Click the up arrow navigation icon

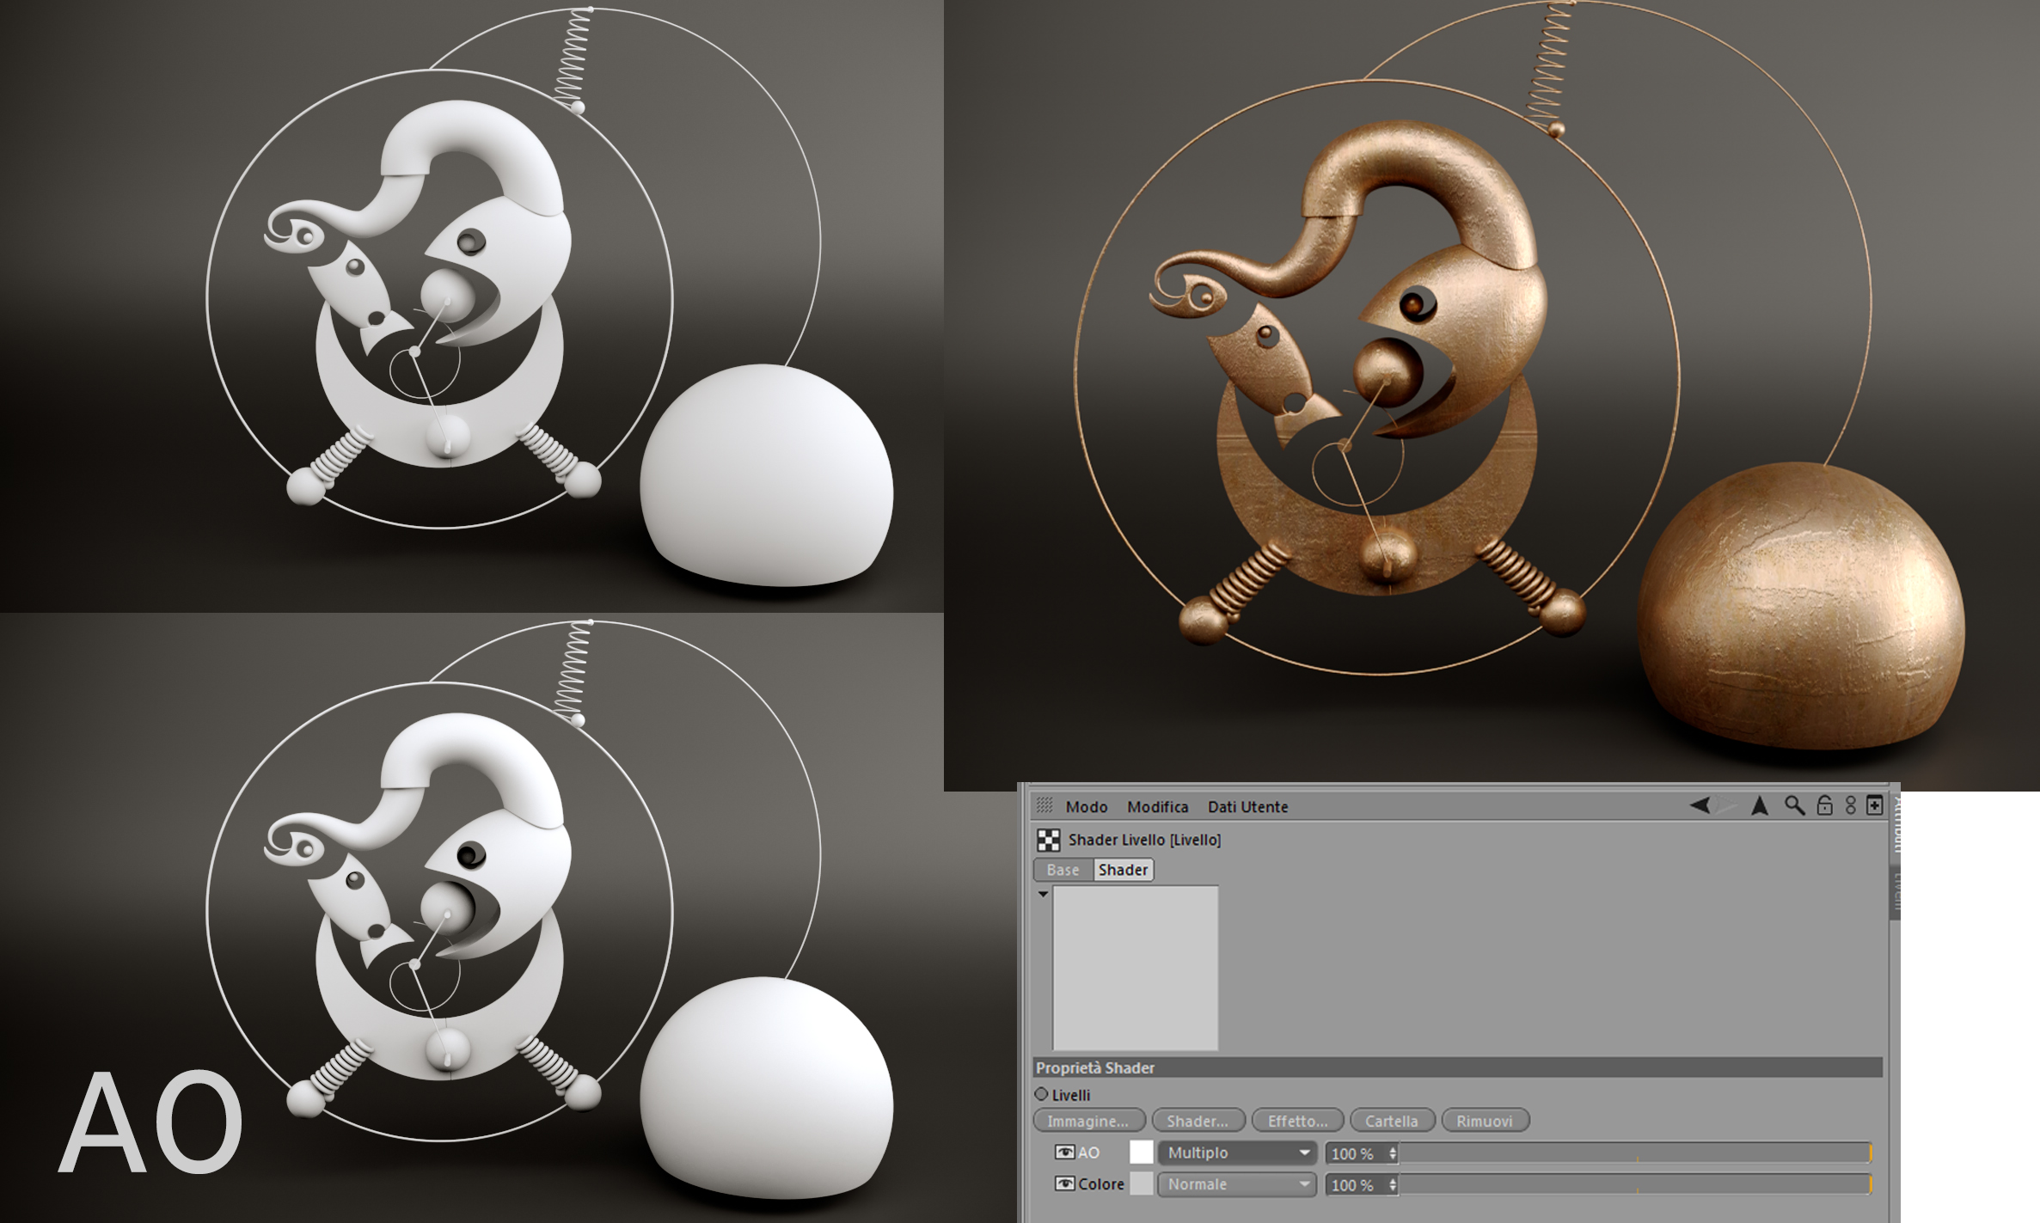[1760, 805]
